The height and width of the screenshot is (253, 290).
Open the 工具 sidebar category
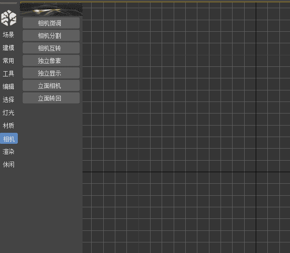pyautogui.click(x=9, y=74)
